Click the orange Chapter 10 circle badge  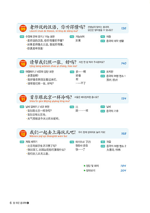(x=23, y=63)
